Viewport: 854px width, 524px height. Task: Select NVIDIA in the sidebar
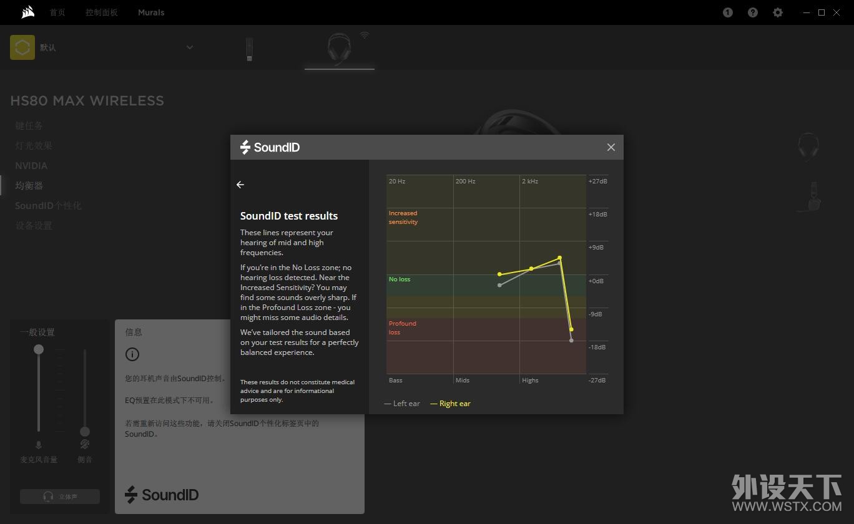coord(31,165)
